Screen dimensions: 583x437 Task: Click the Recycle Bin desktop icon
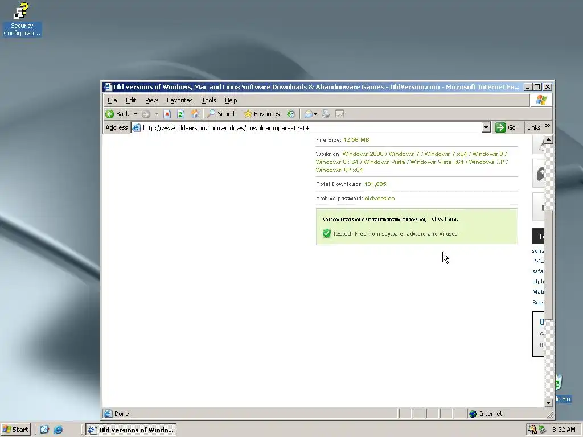(x=563, y=389)
